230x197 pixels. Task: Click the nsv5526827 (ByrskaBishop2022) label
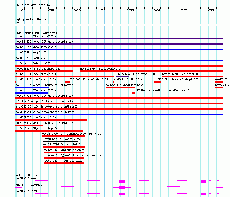pos(38,69)
